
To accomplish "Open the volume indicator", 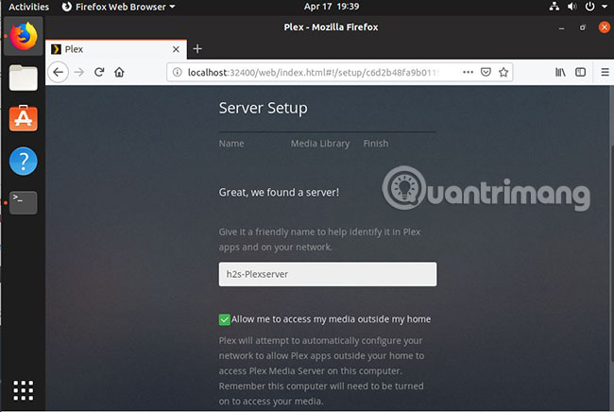I will (x=572, y=7).
